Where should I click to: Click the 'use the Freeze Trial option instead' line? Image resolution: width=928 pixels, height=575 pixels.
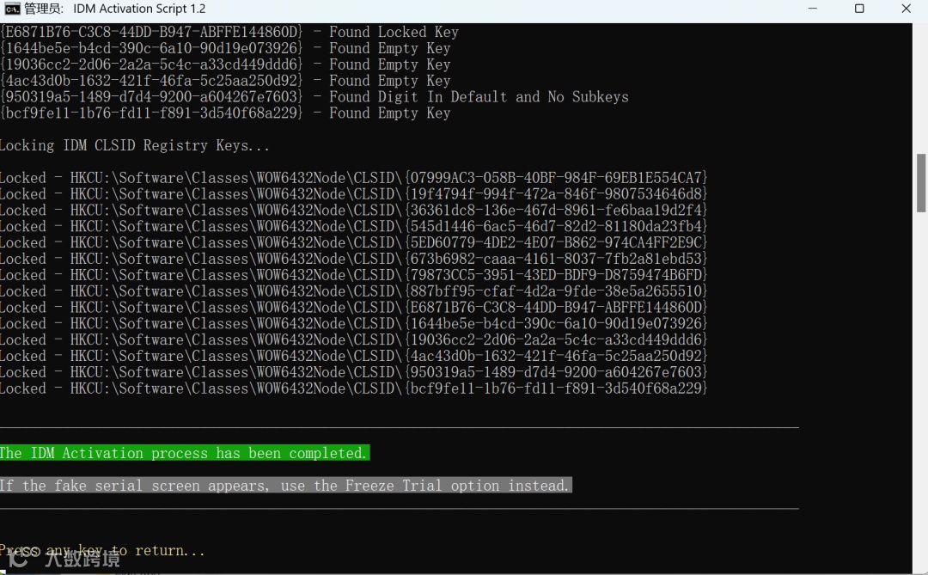(x=285, y=486)
